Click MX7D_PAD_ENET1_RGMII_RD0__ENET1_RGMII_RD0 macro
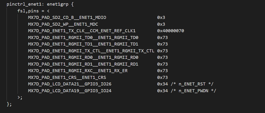 (83, 57)
